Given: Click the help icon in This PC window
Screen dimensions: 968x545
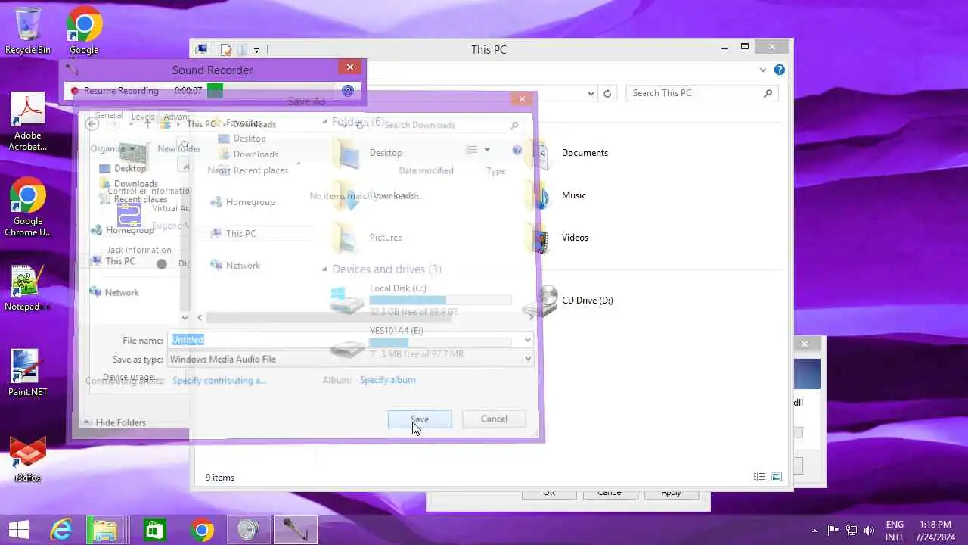Looking at the screenshot, I should [x=779, y=70].
